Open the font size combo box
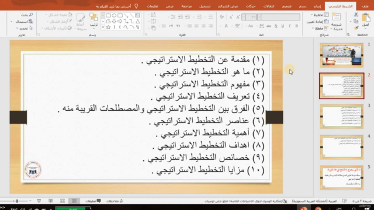 250,17
